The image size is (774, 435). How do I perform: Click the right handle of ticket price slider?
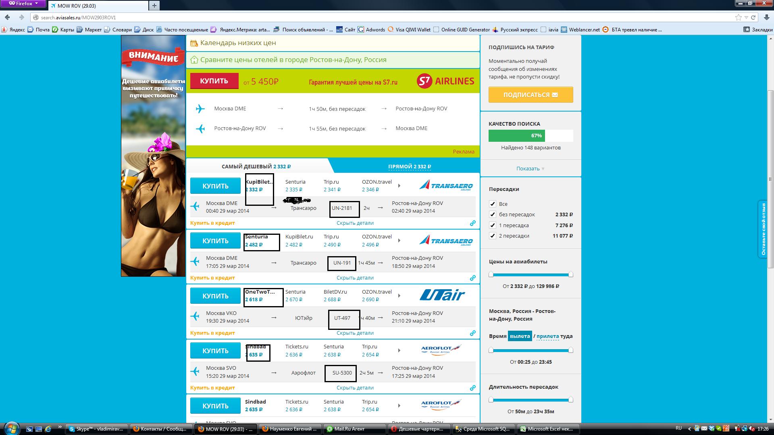[x=570, y=274]
